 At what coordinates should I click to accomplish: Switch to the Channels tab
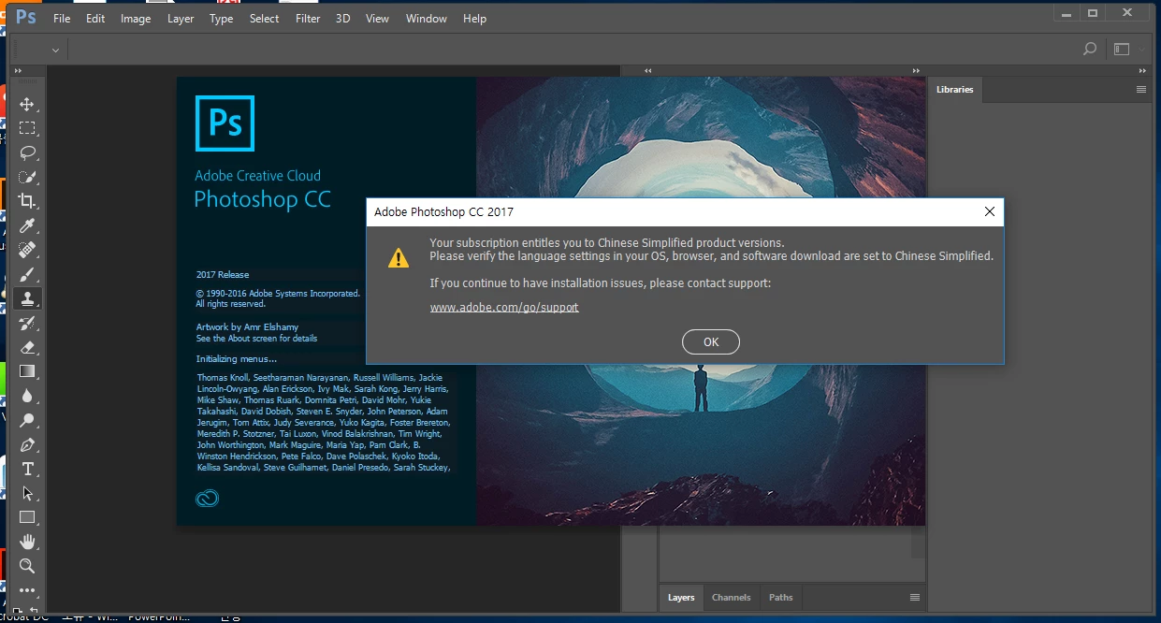click(x=731, y=597)
